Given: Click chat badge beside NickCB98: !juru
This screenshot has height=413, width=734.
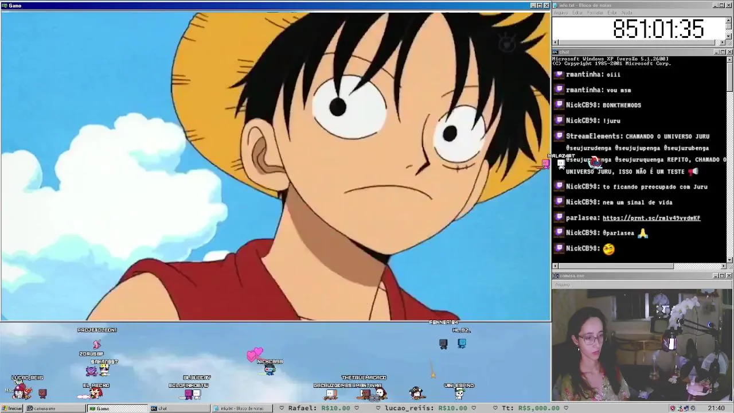Looking at the screenshot, I should [x=559, y=120].
